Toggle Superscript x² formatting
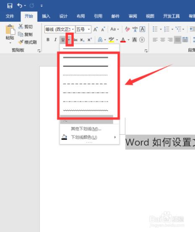 point(90,40)
